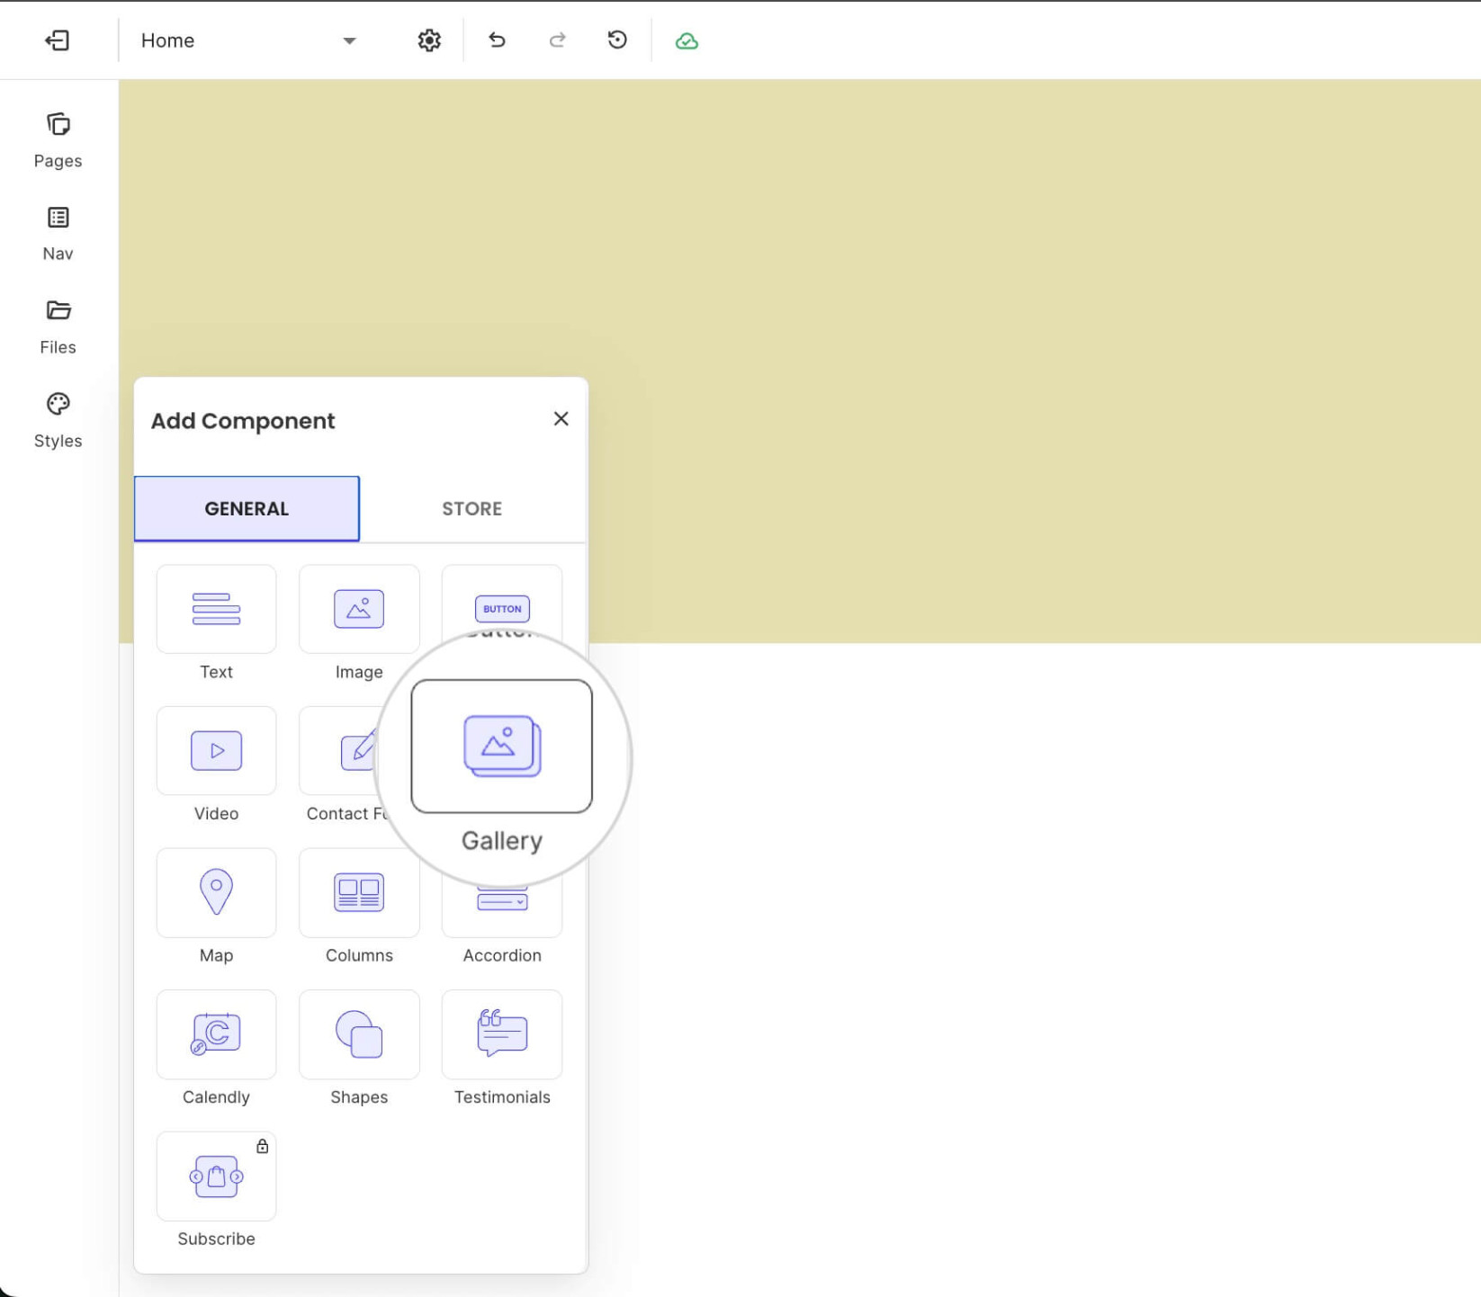The height and width of the screenshot is (1297, 1481).
Task: Close the Add Component panel
Action: 561,419
